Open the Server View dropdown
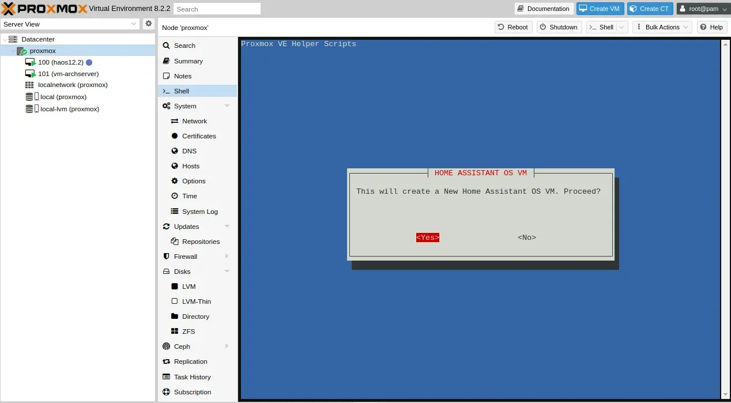The image size is (731, 403). tap(70, 24)
